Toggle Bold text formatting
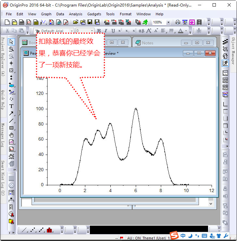 click(99, 31)
